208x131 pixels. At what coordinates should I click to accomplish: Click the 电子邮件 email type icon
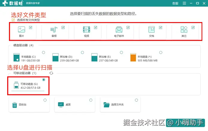pyautogui.click(x=119, y=30)
